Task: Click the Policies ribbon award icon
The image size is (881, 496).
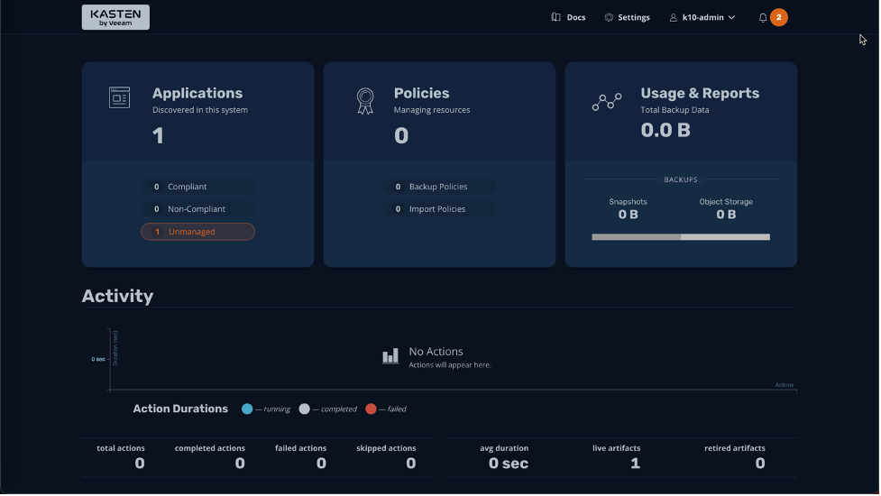Action: coord(366,101)
